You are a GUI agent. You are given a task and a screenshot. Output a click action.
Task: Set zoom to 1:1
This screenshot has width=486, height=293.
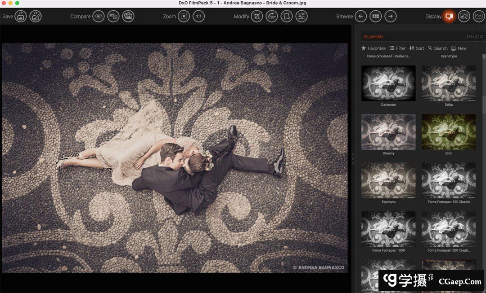(x=198, y=17)
